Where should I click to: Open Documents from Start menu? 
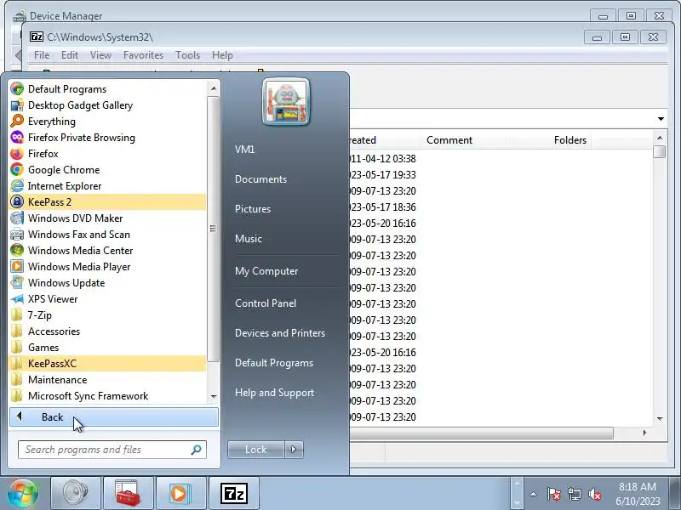260,179
